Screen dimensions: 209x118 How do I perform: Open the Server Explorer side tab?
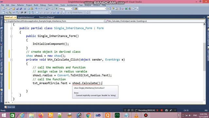point(1,34)
